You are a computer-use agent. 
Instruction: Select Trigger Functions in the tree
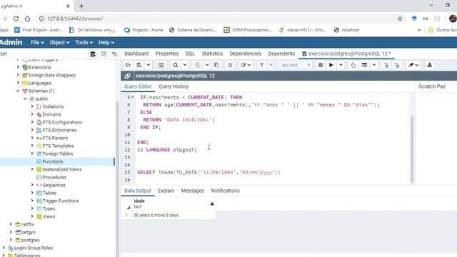(61, 201)
